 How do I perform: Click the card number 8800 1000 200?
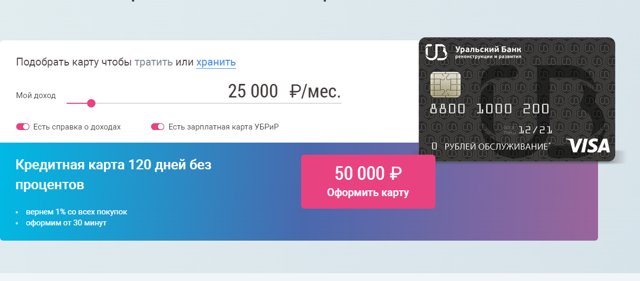pyautogui.click(x=489, y=109)
